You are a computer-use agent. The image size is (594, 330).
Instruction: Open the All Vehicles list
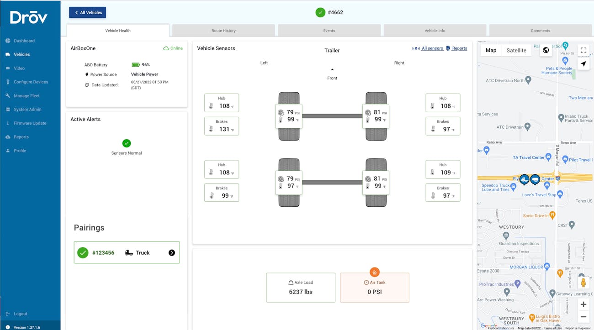tap(87, 12)
